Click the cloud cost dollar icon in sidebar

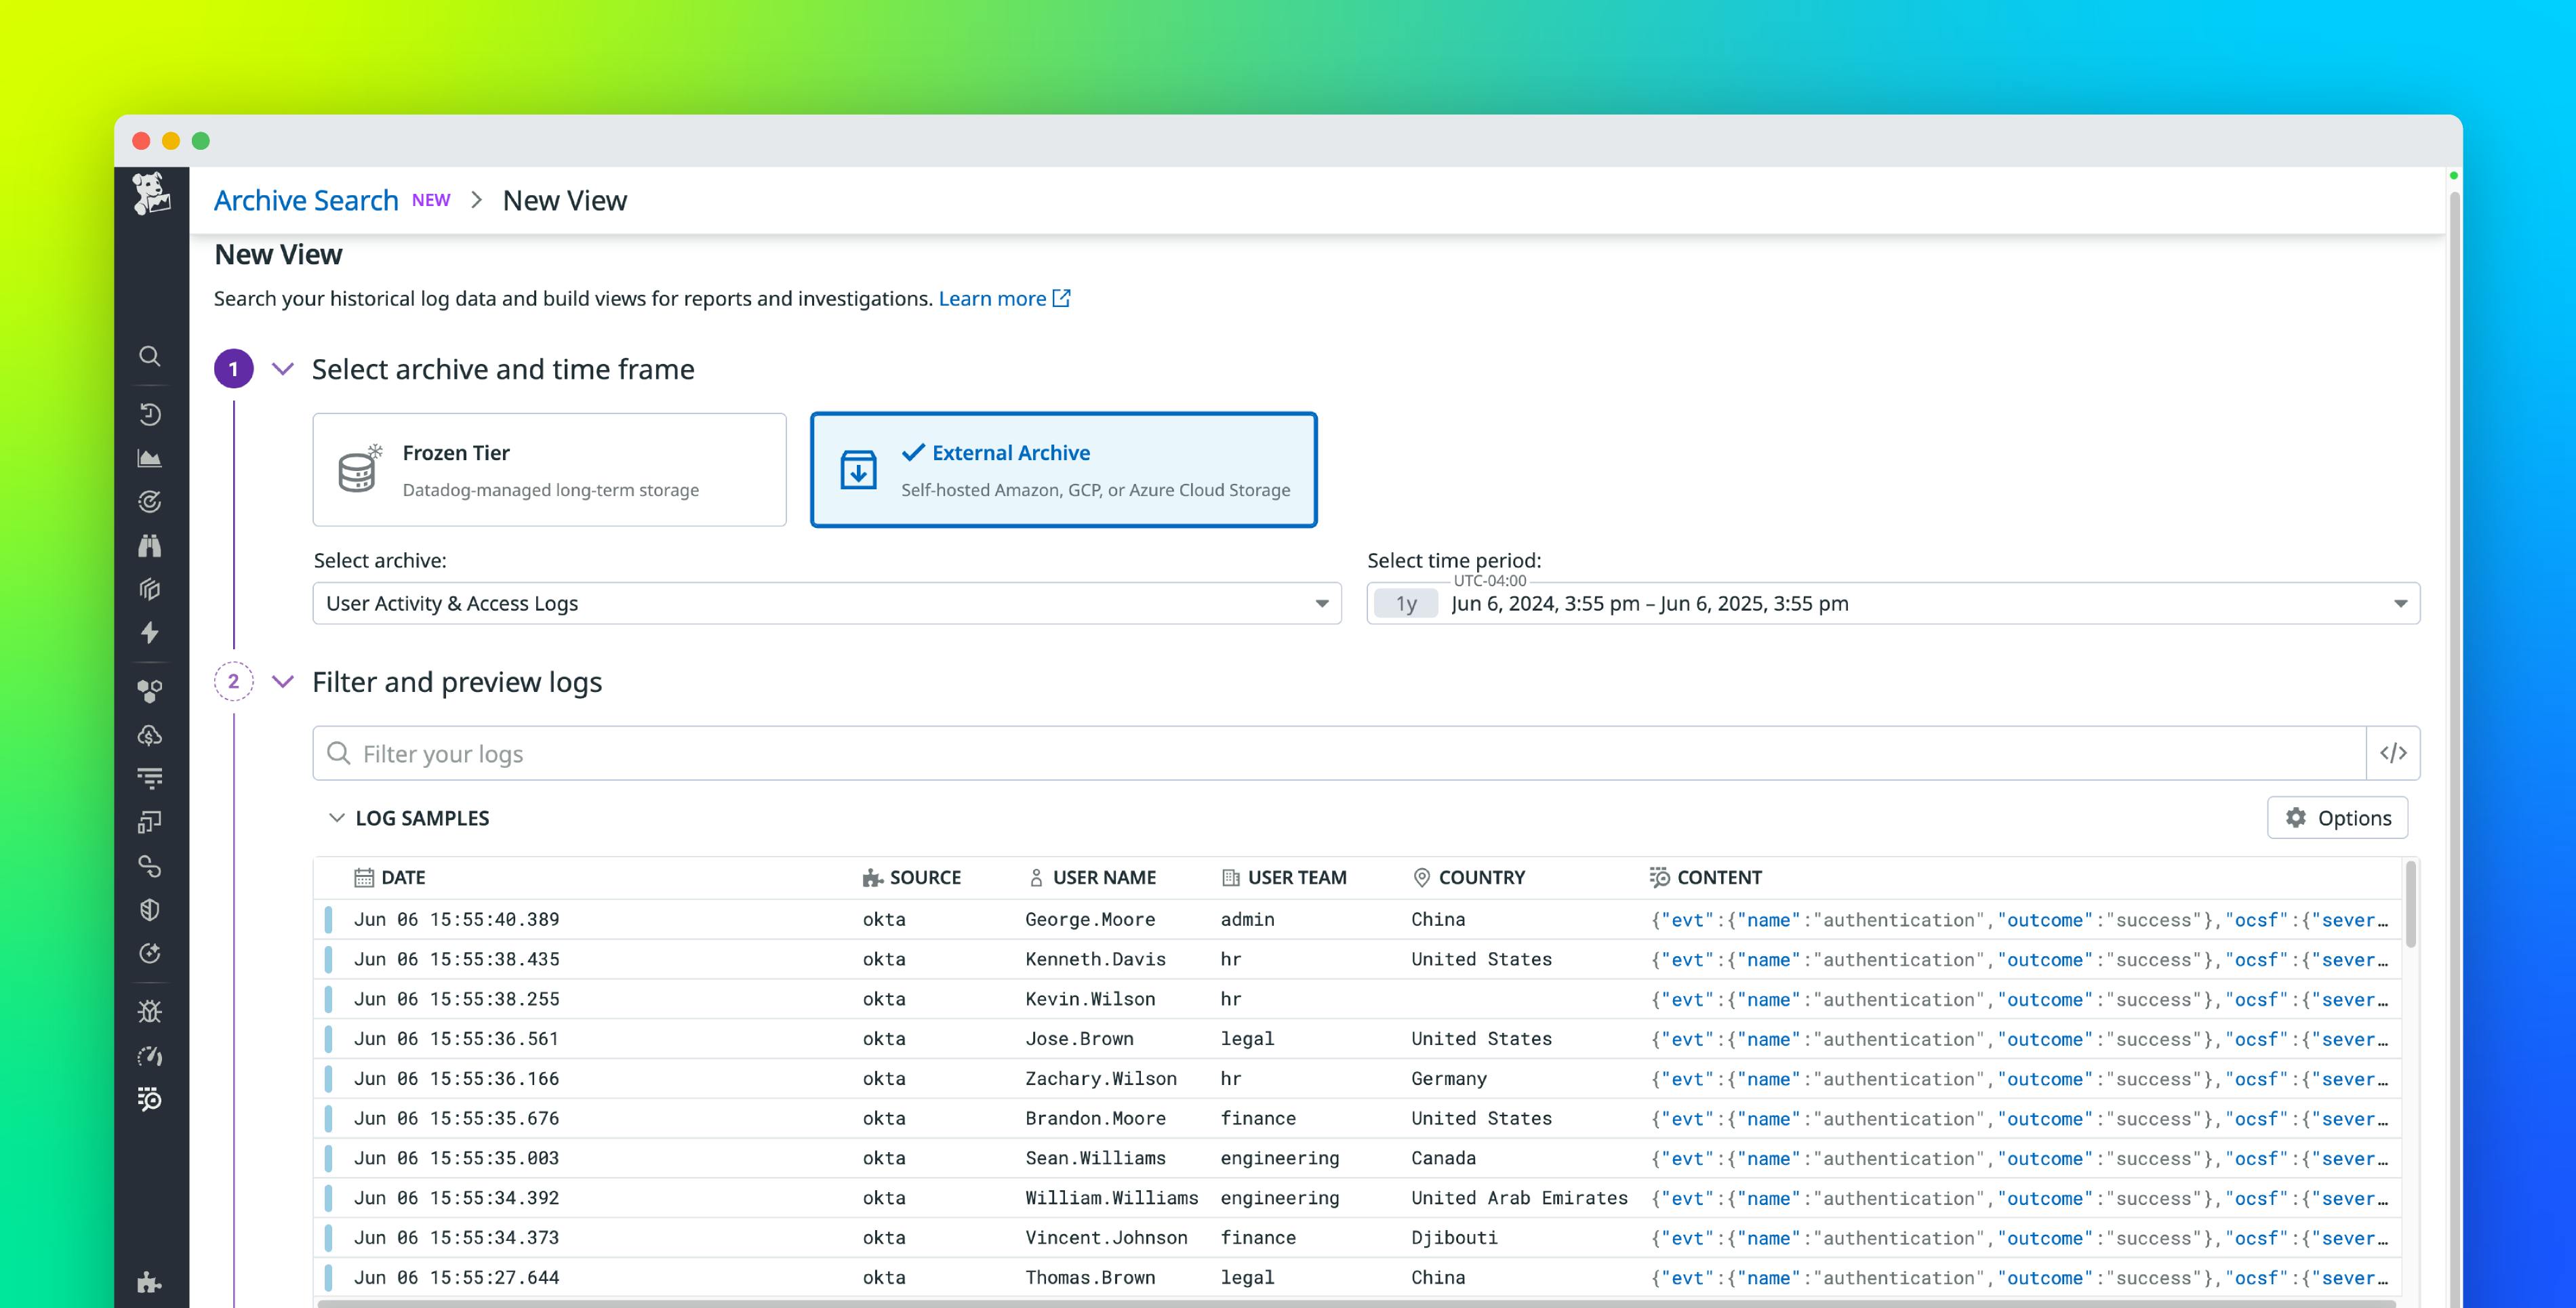coord(150,737)
